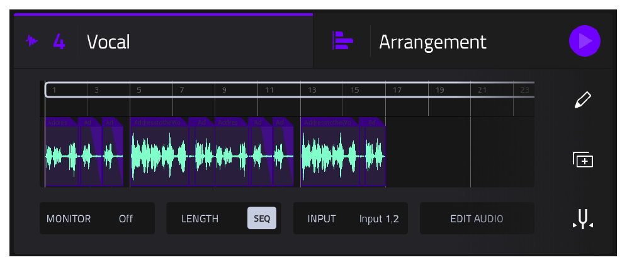Click bar 7 in the timeline ruler

coord(181,90)
